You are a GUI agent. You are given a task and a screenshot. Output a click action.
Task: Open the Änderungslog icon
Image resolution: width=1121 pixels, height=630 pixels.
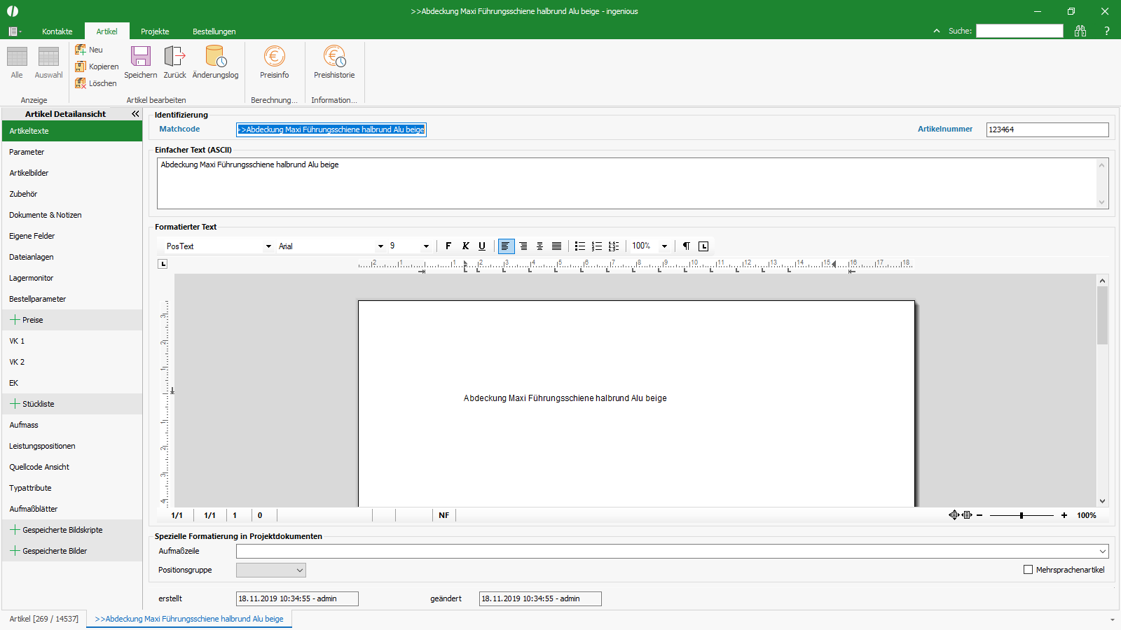pos(216,56)
